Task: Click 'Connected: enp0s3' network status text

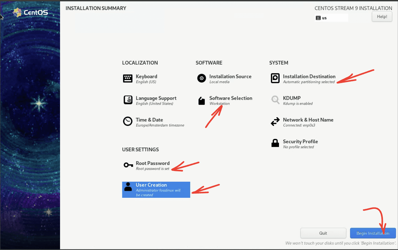Action: point(299,125)
